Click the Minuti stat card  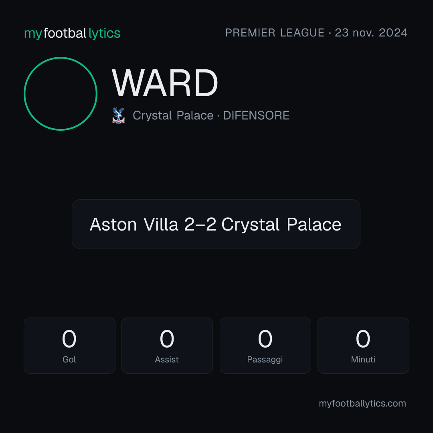coord(363,346)
